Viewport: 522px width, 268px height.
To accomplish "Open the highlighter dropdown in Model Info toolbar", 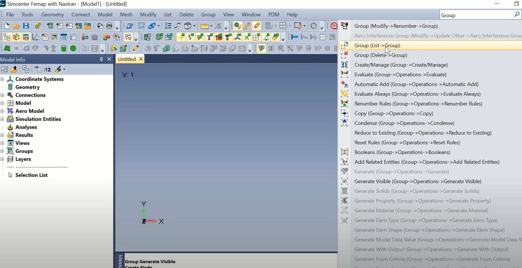I will (x=64, y=70).
